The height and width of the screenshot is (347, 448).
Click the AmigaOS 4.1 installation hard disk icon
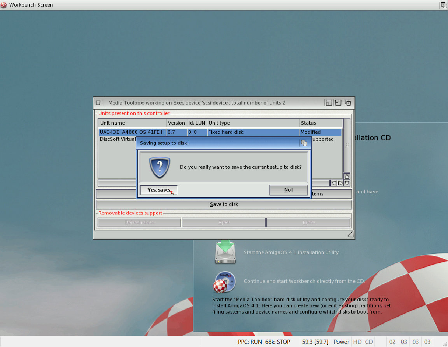click(x=225, y=252)
